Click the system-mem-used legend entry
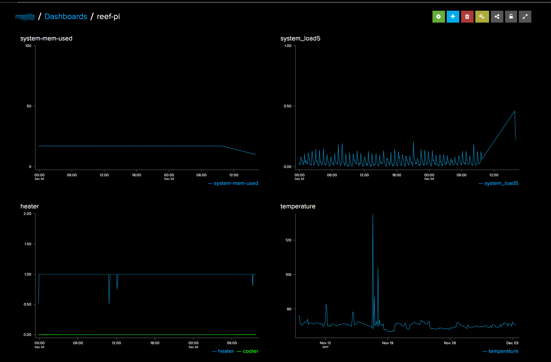This screenshot has height=362, width=551. click(x=233, y=183)
